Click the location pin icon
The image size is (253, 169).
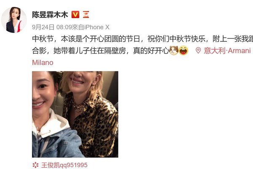(198, 51)
